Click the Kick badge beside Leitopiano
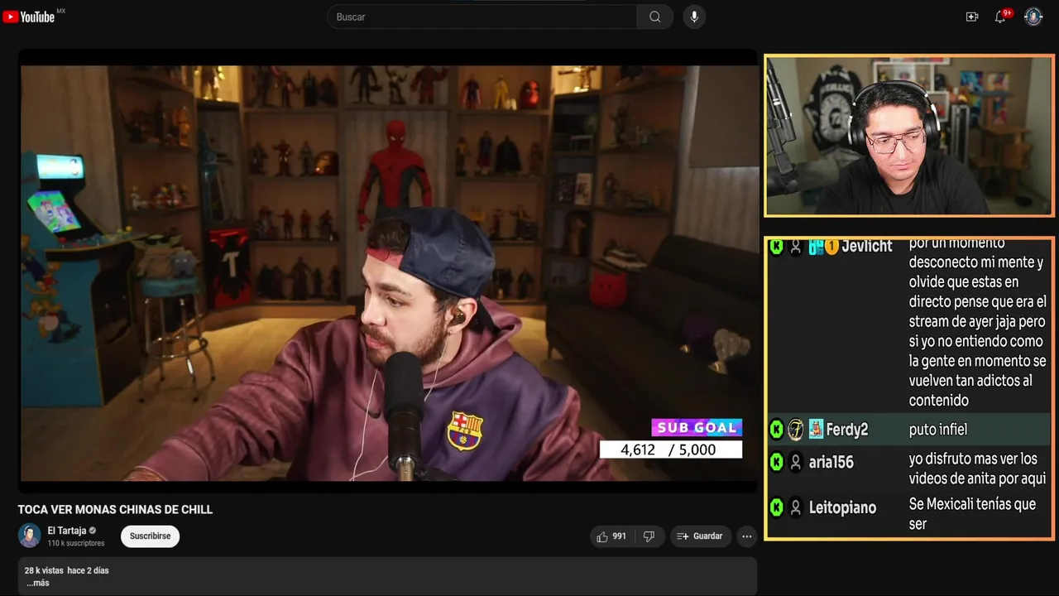The height and width of the screenshot is (596, 1059). pyautogui.click(x=776, y=507)
